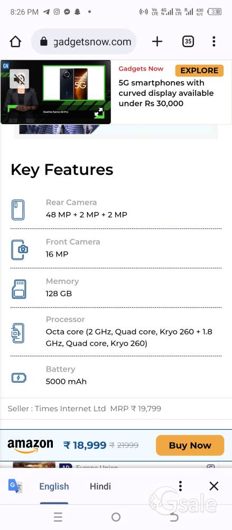Click the gadgetsnow.com address bar
The image size is (232, 530).
tap(83, 41)
